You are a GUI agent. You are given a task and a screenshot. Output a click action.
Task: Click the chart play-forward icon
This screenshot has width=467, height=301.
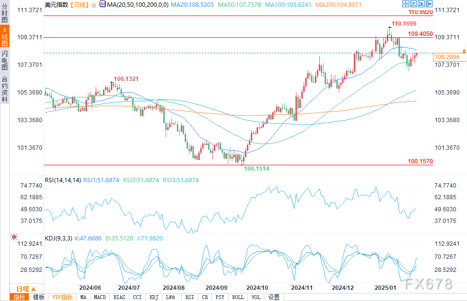click(x=421, y=4)
